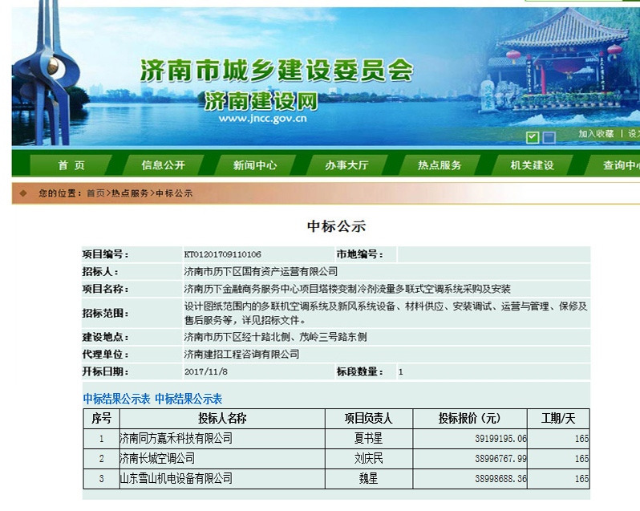Click the 招标范围 description text
The image size is (640, 511).
[386, 313]
